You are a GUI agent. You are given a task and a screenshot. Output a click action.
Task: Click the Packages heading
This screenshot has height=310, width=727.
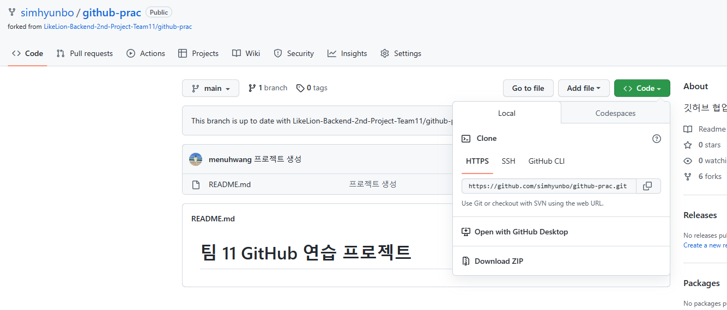click(701, 283)
